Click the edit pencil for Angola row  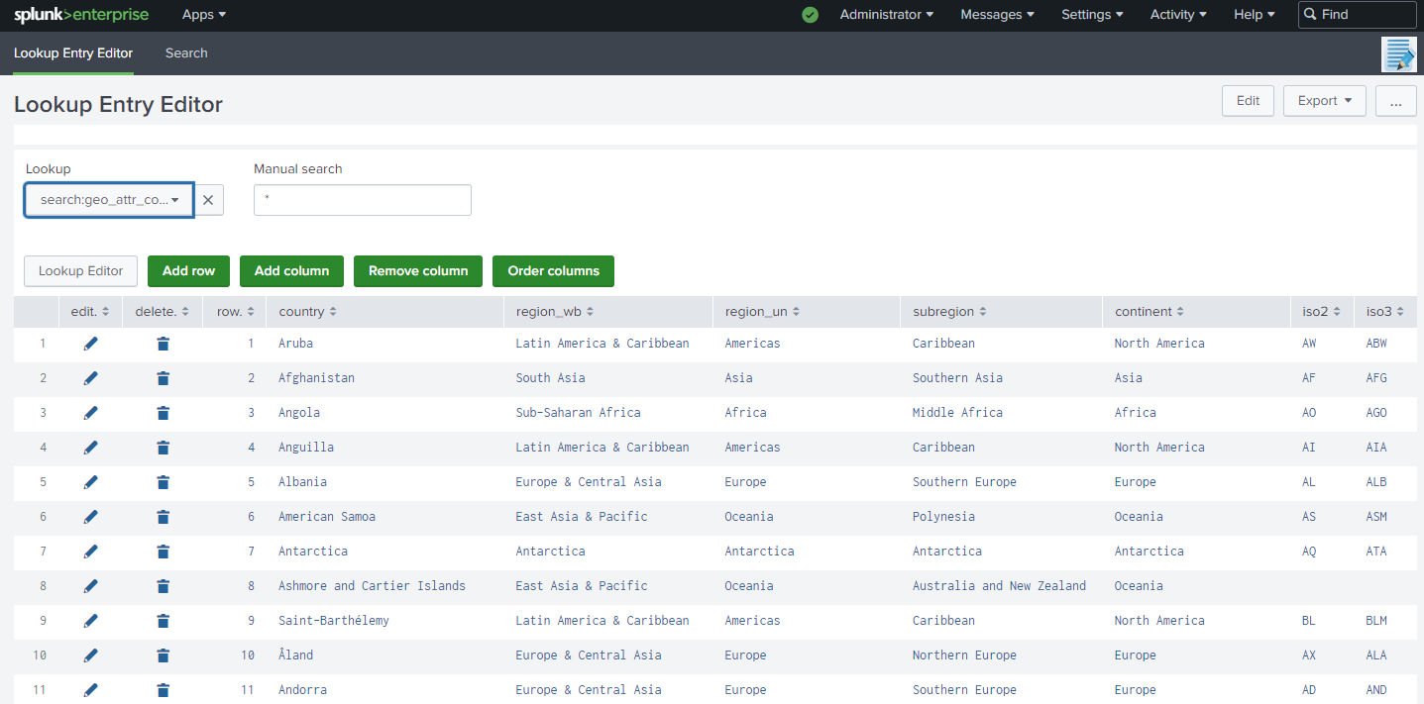[x=91, y=413]
